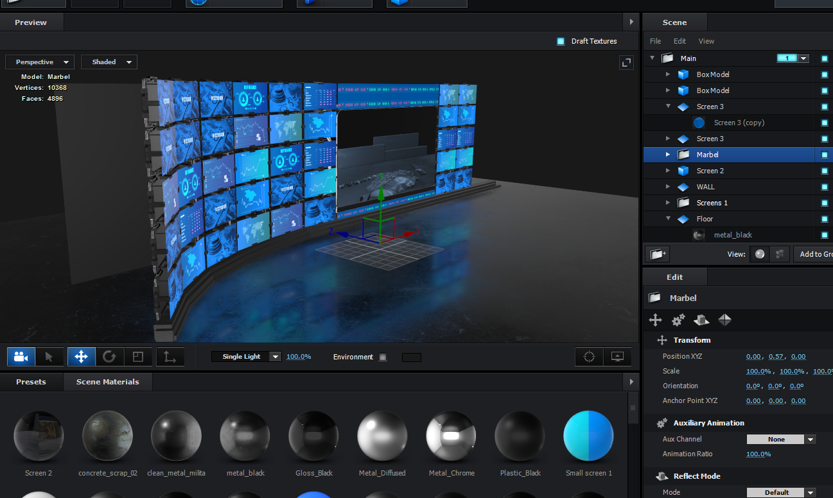
Task: Pick the scale tool in viewport toolbar
Action: [x=137, y=357]
